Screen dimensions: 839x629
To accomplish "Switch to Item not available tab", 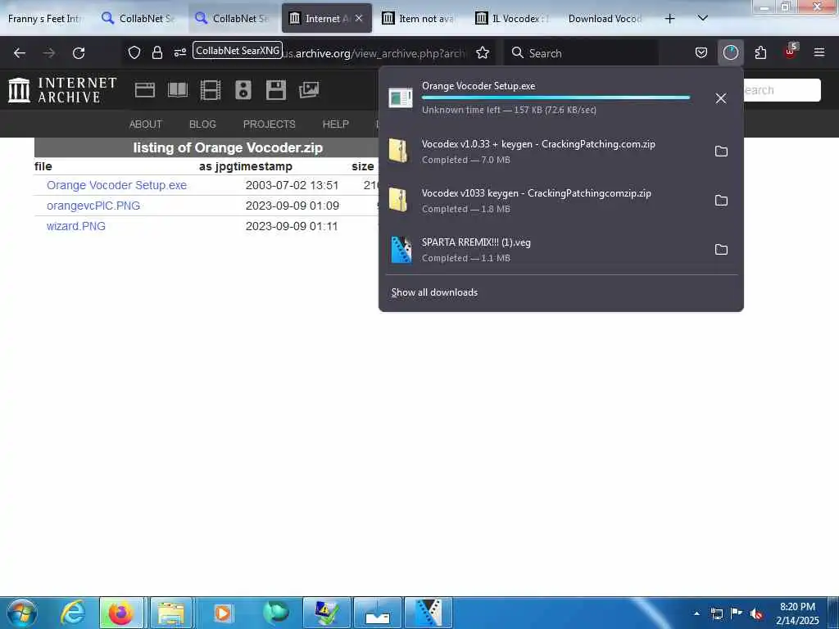I will click(419, 19).
